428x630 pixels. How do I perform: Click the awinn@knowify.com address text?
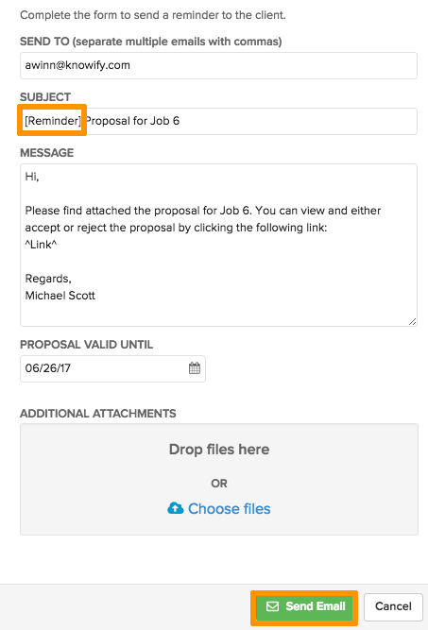coord(77,65)
